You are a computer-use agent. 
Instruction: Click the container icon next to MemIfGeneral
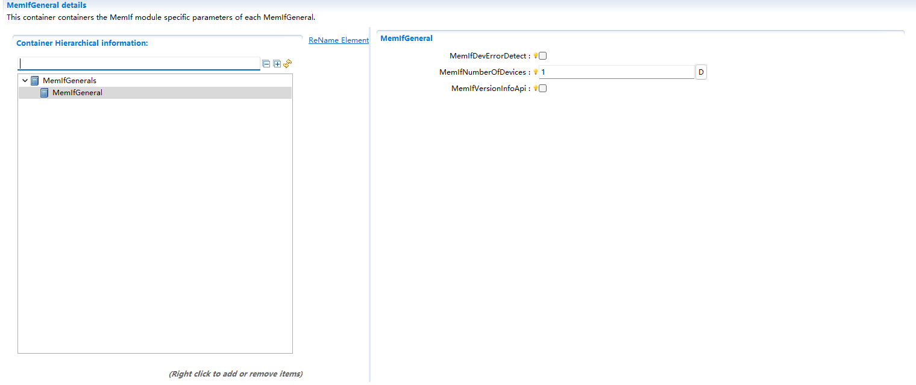44,92
